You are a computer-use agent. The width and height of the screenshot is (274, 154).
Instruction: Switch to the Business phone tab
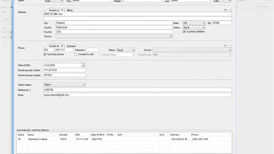(71, 46)
